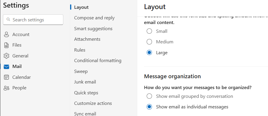Switch to the People category label
The image size is (268, 116).
(19, 88)
